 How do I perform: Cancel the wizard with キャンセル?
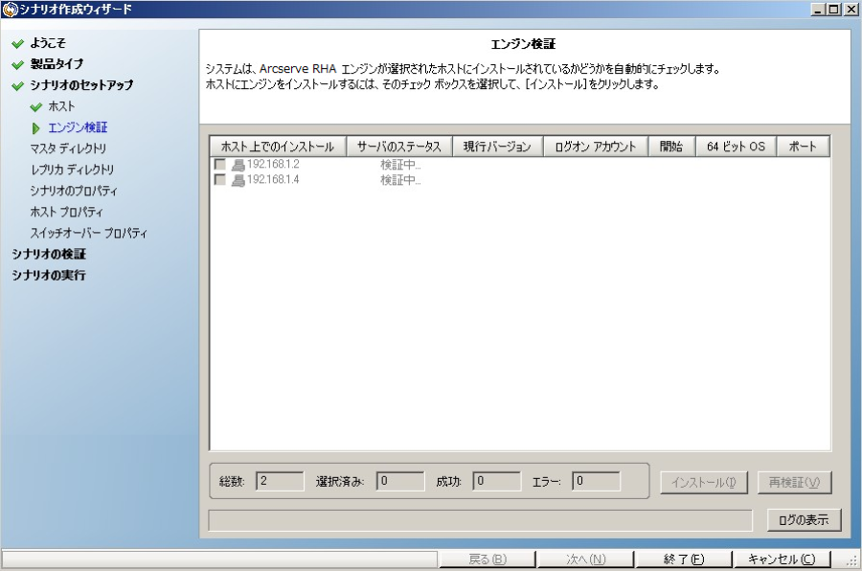(782, 560)
